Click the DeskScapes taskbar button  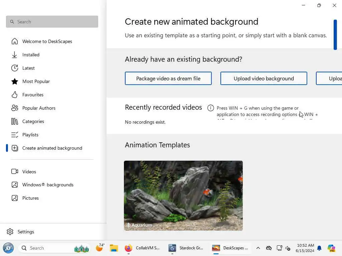[x=230, y=248]
